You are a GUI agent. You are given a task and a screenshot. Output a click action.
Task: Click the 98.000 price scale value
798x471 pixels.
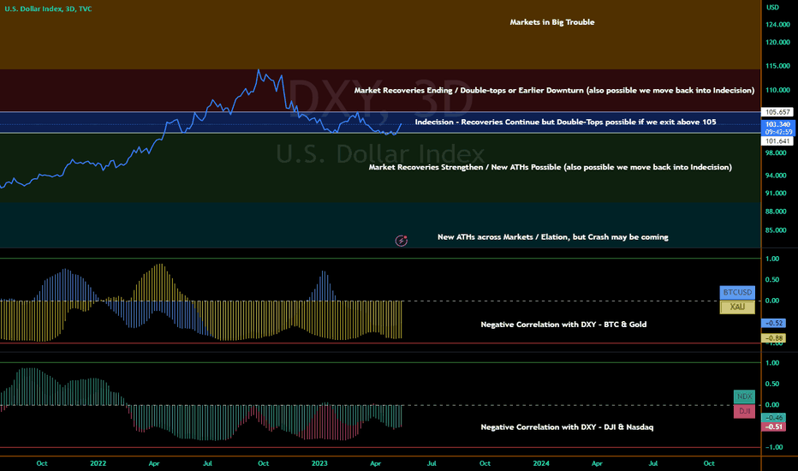click(x=776, y=153)
